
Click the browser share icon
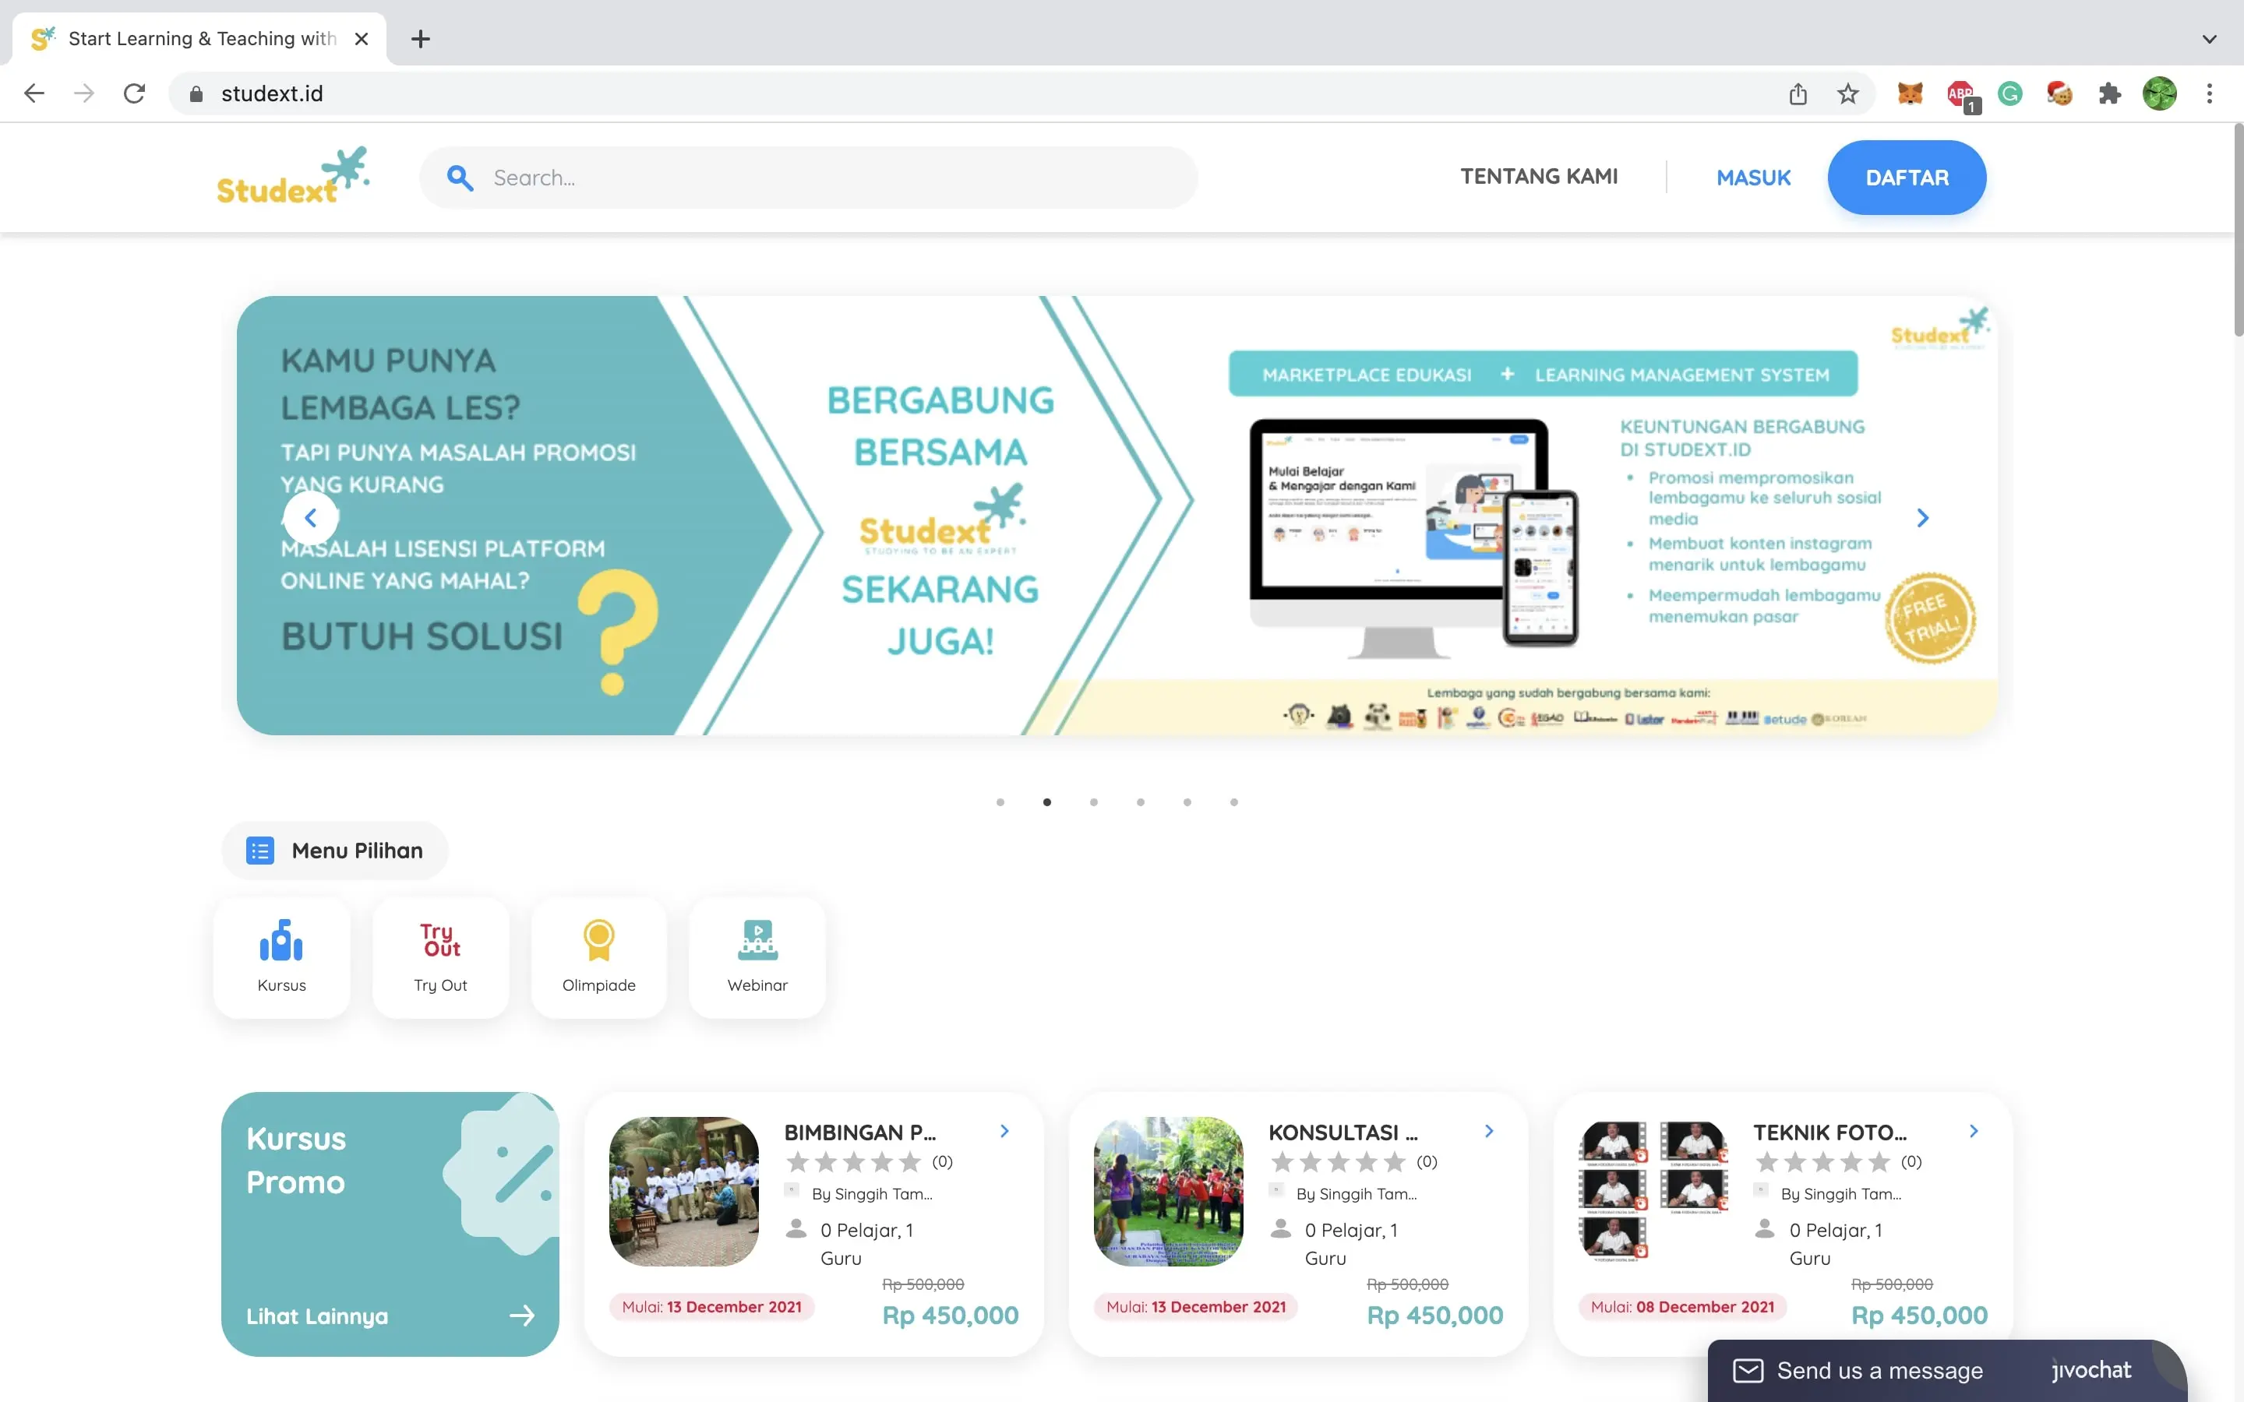(x=1798, y=93)
